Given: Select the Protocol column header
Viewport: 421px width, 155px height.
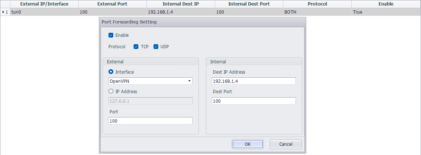Looking at the screenshot, I should point(317,4).
